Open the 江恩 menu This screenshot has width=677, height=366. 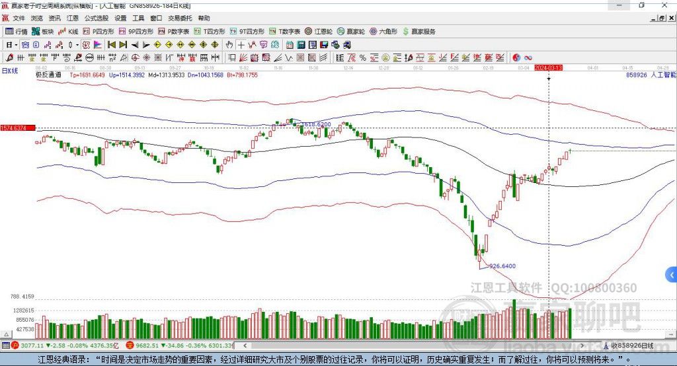click(x=72, y=18)
